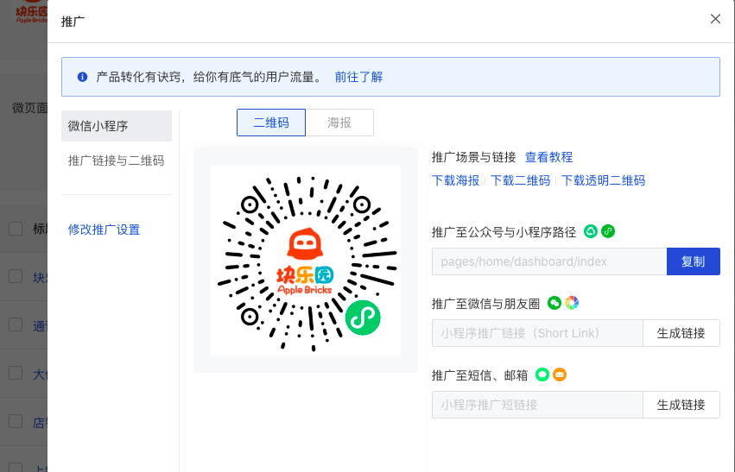Click 生成链接 for 短信、邮箱 promotion

681,405
